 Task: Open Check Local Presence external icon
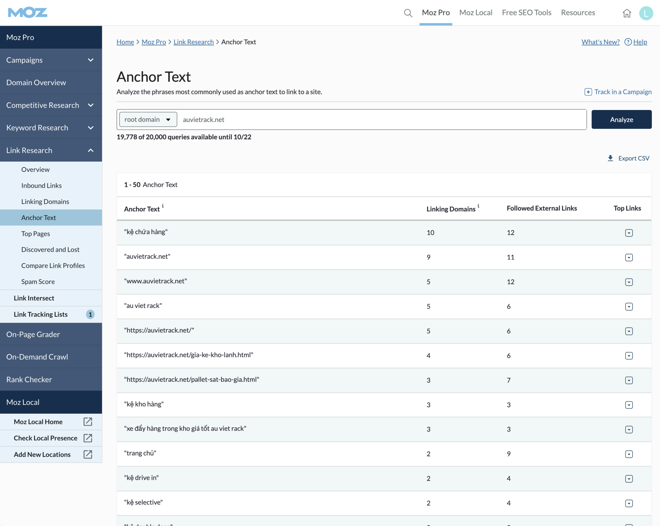(88, 438)
